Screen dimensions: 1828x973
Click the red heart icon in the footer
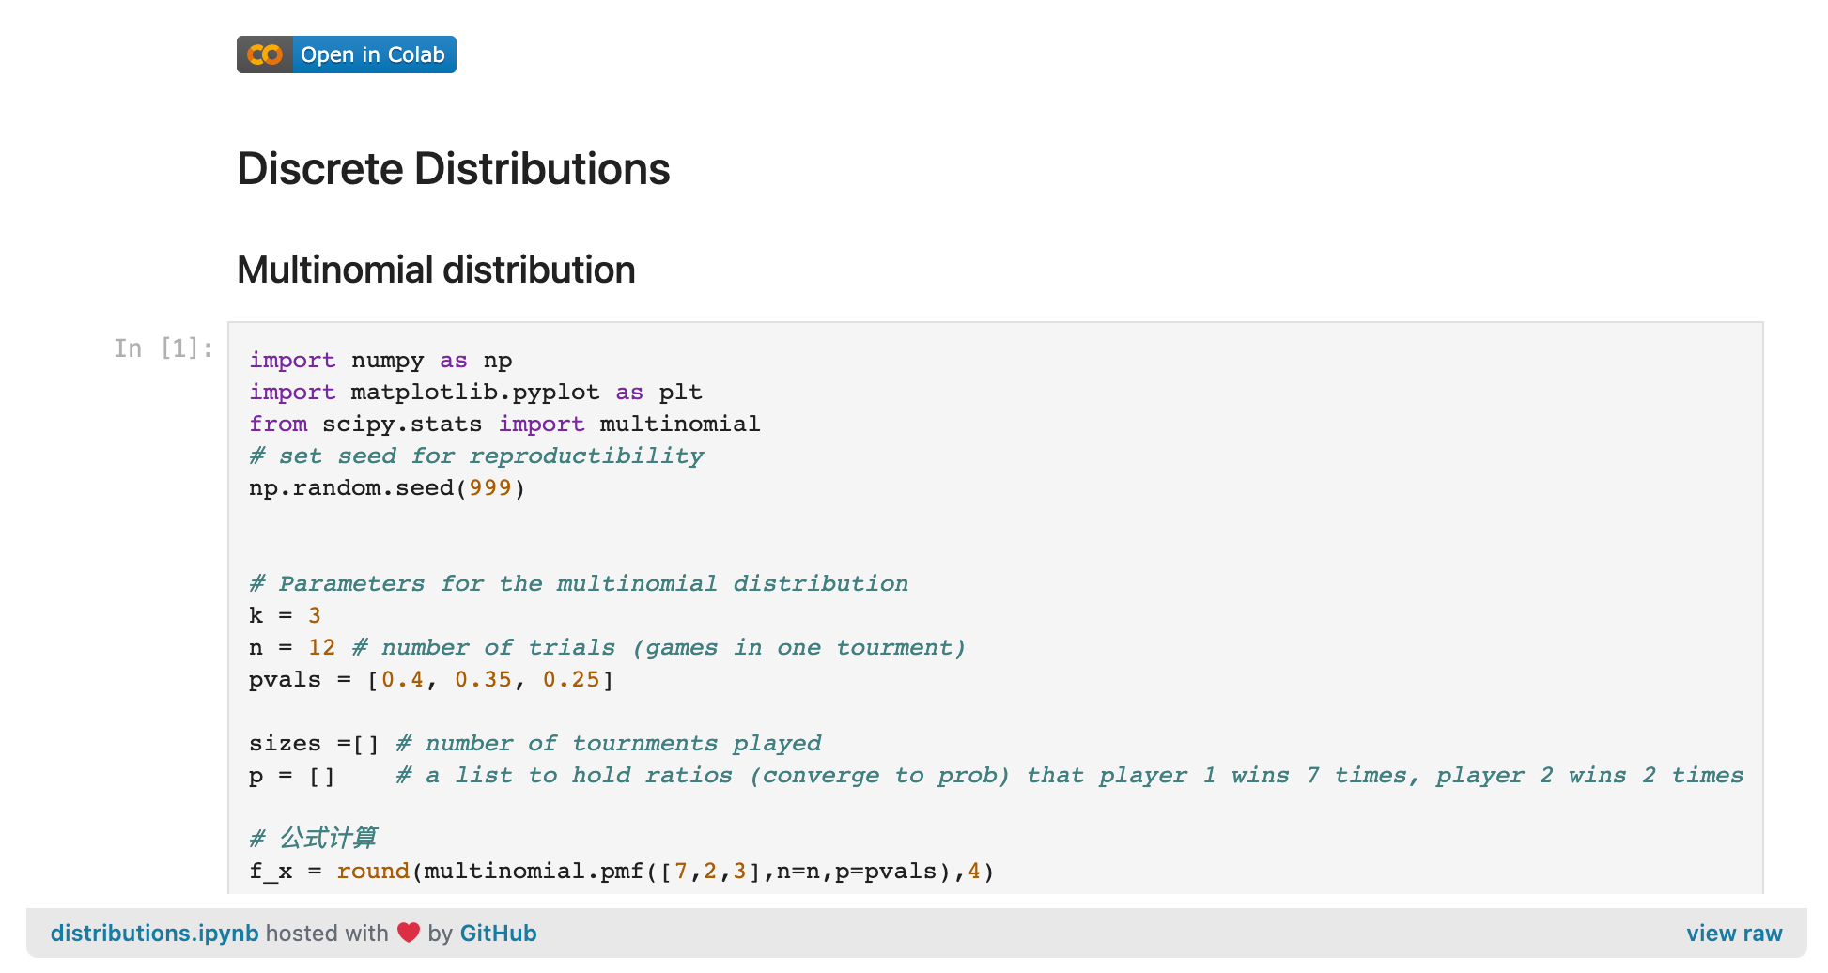coord(408,933)
